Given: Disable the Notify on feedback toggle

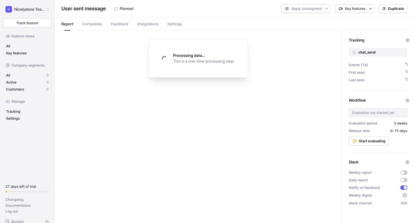Looking at the screenshot, I should pyautogui.click(x=404, y=188).
